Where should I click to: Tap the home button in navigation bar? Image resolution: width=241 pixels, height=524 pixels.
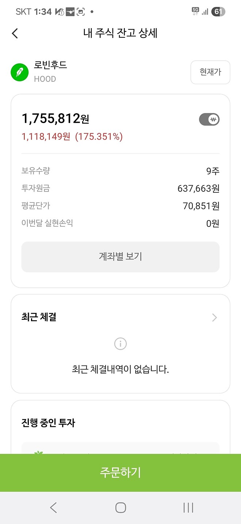click(120, 508)
